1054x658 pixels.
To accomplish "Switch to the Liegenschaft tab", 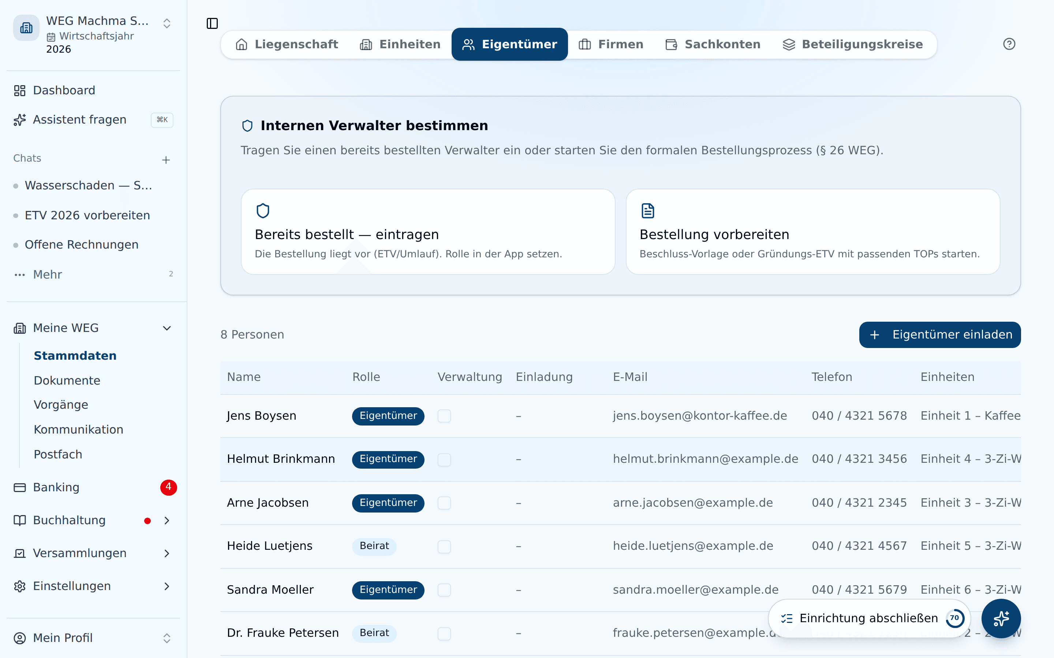I will 287,44.
